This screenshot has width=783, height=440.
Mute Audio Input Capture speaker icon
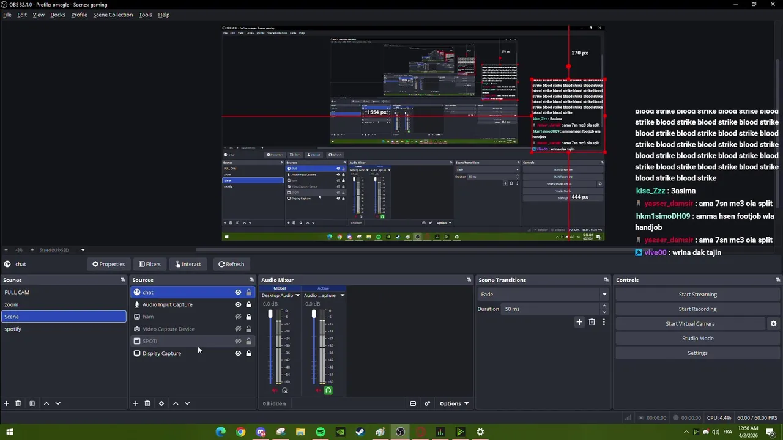(x=317, y=391)
